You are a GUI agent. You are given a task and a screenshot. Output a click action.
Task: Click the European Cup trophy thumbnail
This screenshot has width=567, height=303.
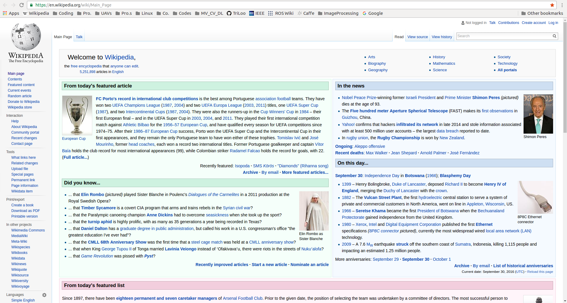pyautogui.click(x=77, y=116)
